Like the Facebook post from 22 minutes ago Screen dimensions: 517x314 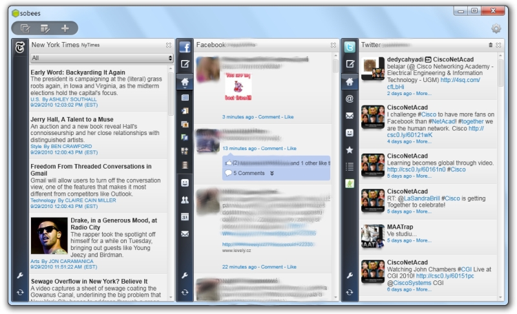point(291,267)
